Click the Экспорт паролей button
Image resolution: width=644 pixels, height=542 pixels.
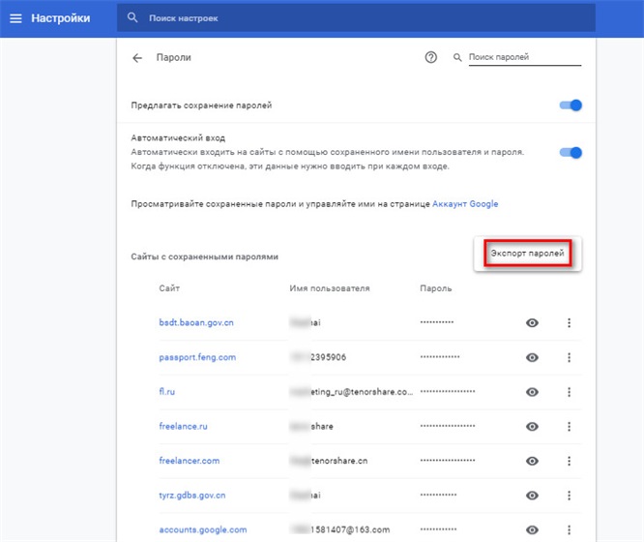(x=527, y=254)
